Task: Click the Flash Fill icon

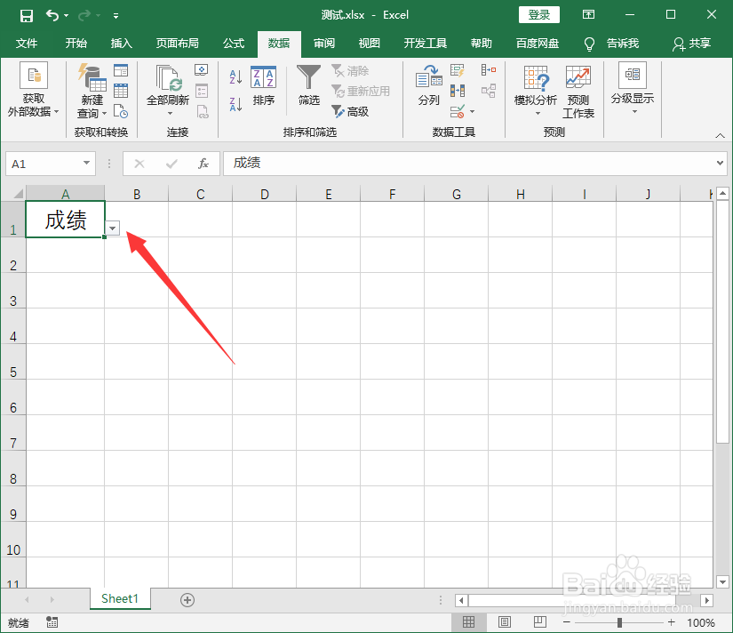Action: pyautogui.click(x=458, y=70)
